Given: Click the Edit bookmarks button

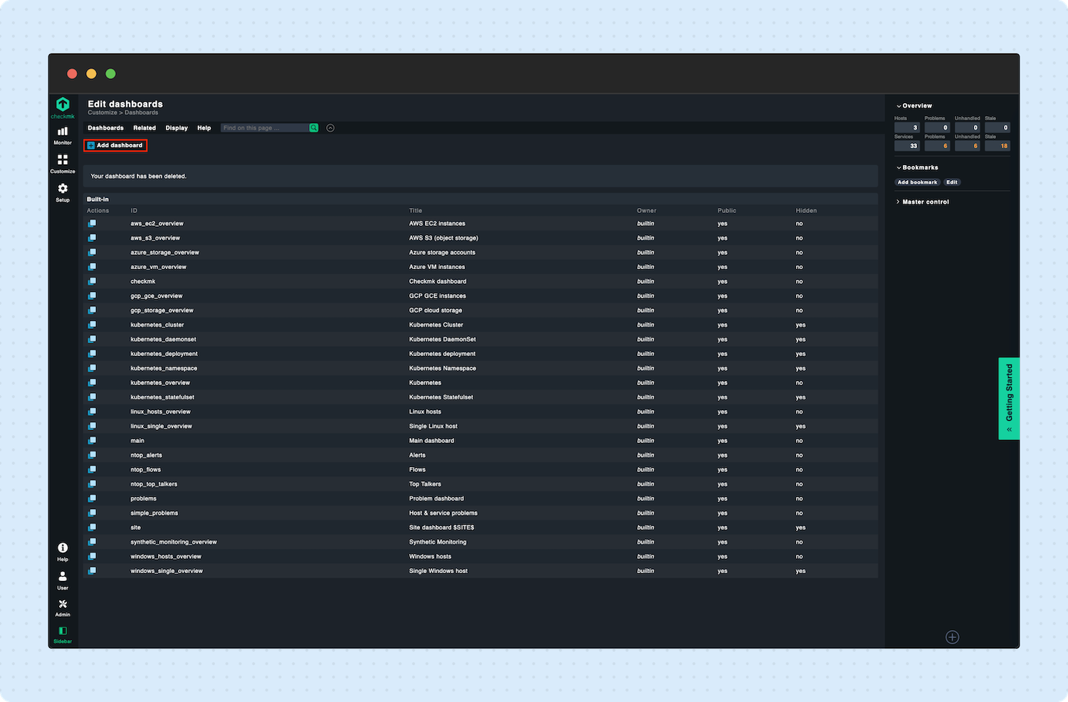Looking at the screenshot, I should (952, 182).
